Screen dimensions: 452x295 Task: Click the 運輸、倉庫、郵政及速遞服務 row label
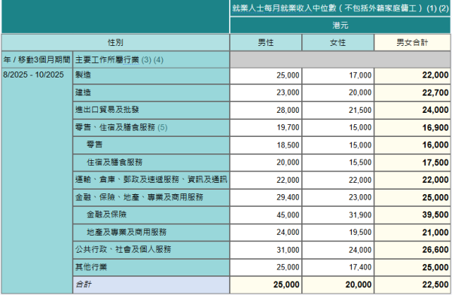[x=151, y=180]
